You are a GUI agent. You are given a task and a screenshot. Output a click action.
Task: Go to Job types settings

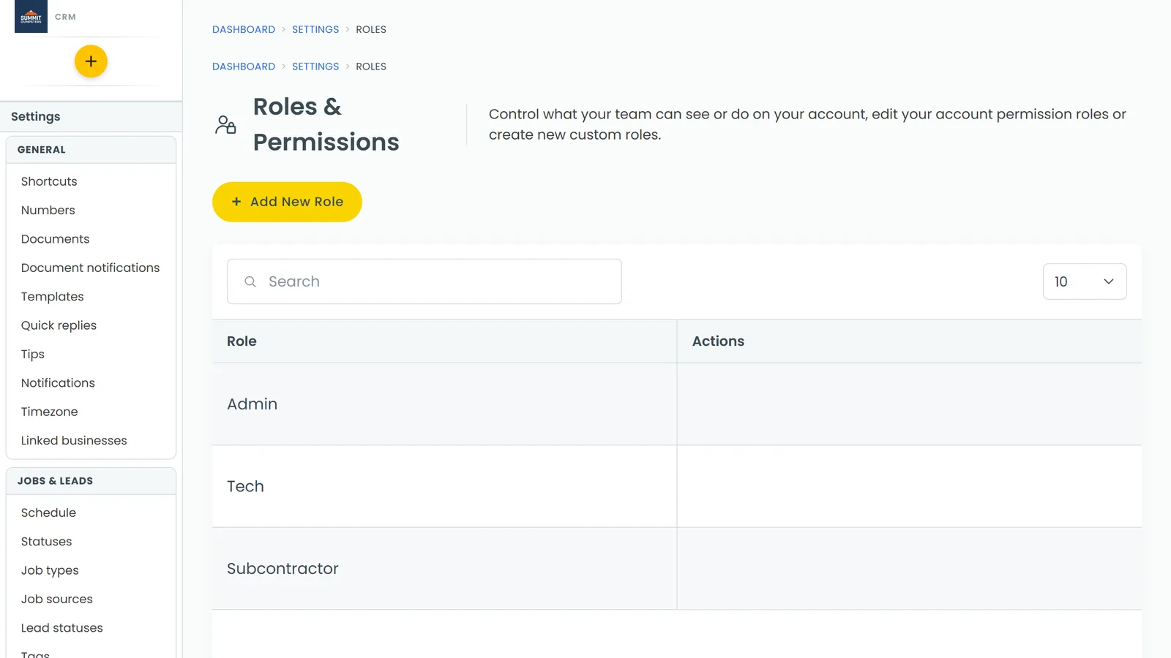pos(50,570)
